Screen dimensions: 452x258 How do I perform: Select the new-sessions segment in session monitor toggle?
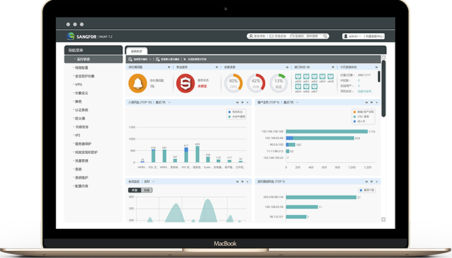(146, 190)
